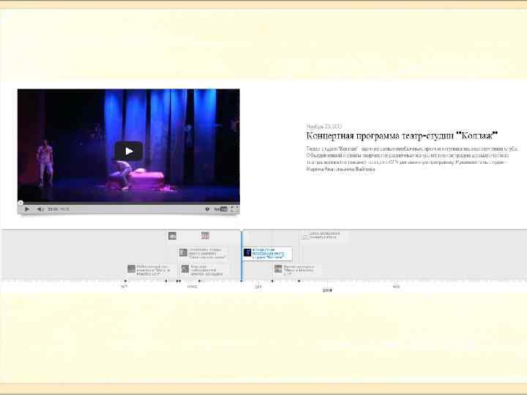The height and width of the screenshot is (395, 527).
Task: Click the Watch Later clock icon in the player
Action: (207, 209)
